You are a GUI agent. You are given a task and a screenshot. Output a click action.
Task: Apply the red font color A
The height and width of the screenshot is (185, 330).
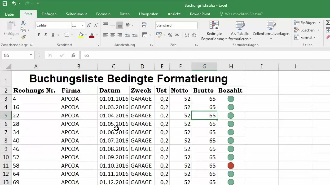click(x=92, y=35)
